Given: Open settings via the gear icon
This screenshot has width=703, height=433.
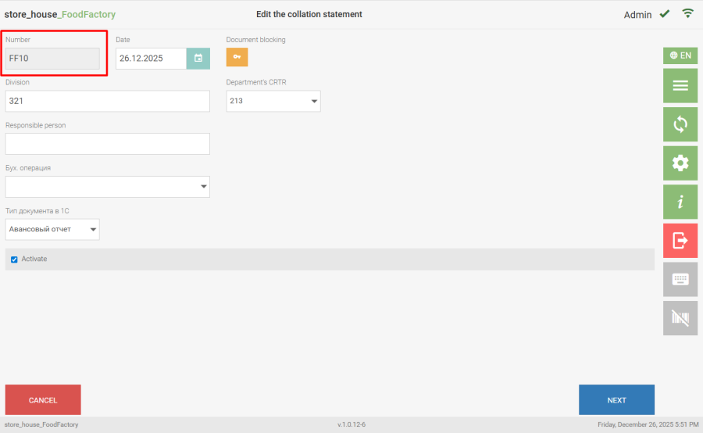Looking at the screenshot, I should [680, 163].
